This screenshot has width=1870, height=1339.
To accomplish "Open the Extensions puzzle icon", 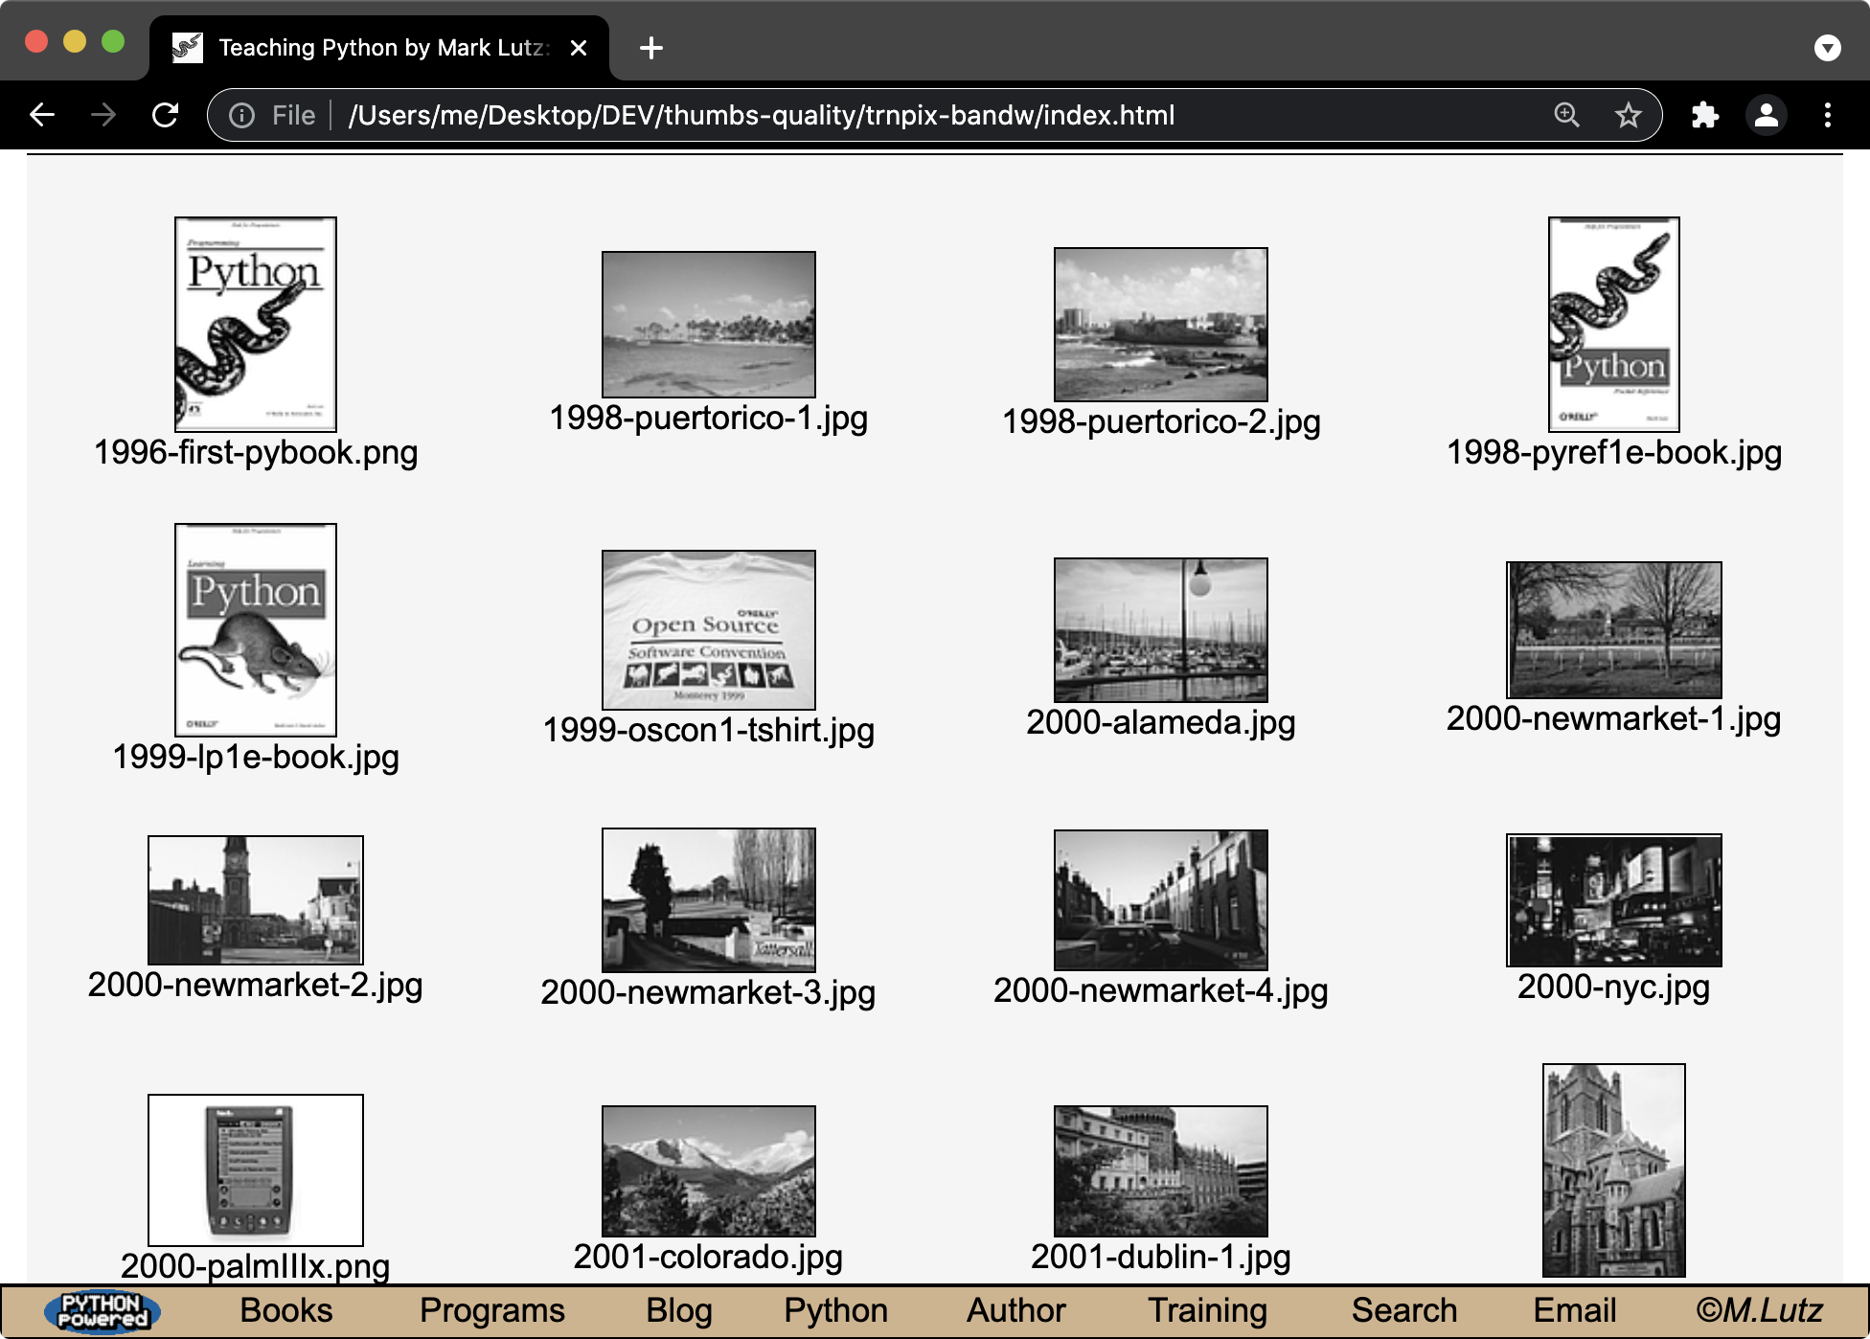I will point(1704,115).
